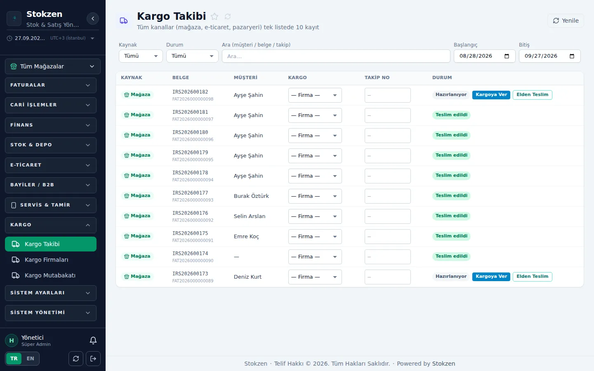Open the Durum filter dropdown
The height and width of the screenshot is (371, 594).
pyautogui.click(x=192, y=56)
